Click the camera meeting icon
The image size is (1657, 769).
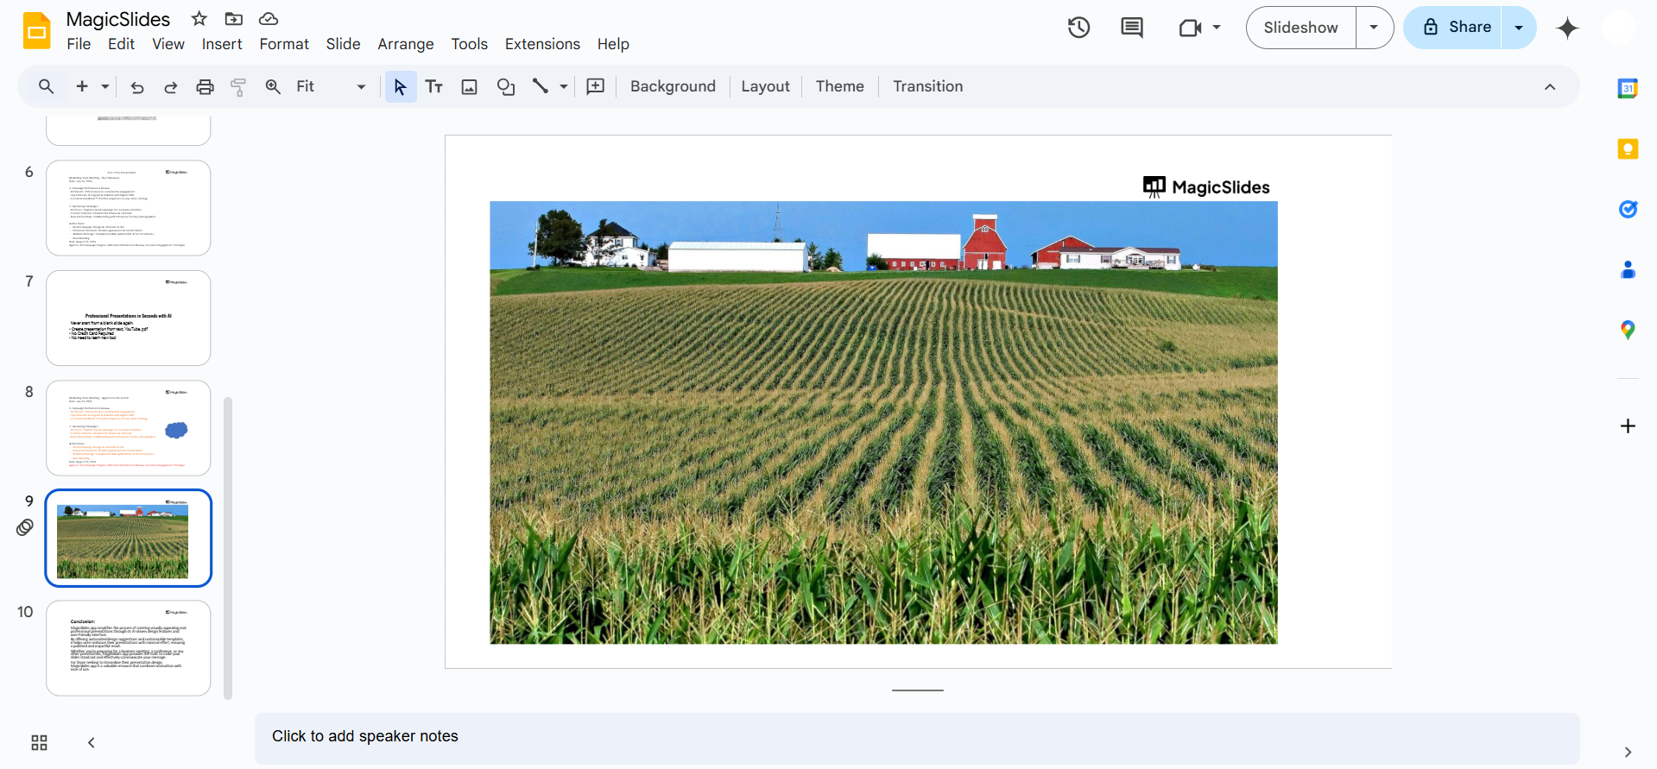point(1190,28)
